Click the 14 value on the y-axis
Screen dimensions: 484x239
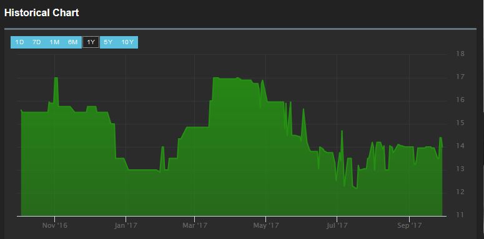[460, 146]
